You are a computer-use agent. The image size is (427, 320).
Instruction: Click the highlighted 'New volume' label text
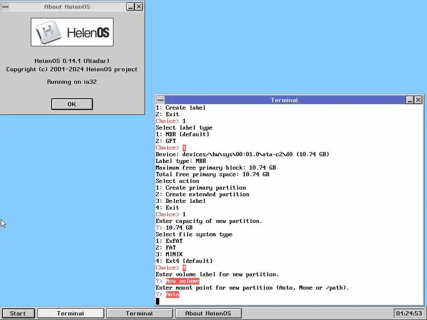pyautogui.click(x=183, y=281)
